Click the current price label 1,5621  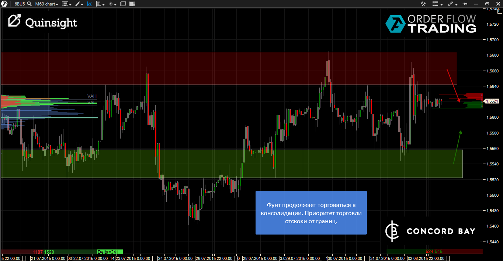(x=492, y=101)
